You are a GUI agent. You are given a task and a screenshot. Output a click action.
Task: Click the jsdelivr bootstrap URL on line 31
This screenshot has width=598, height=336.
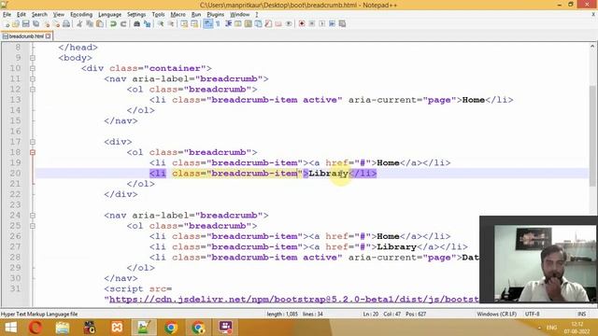click(293, 300)
